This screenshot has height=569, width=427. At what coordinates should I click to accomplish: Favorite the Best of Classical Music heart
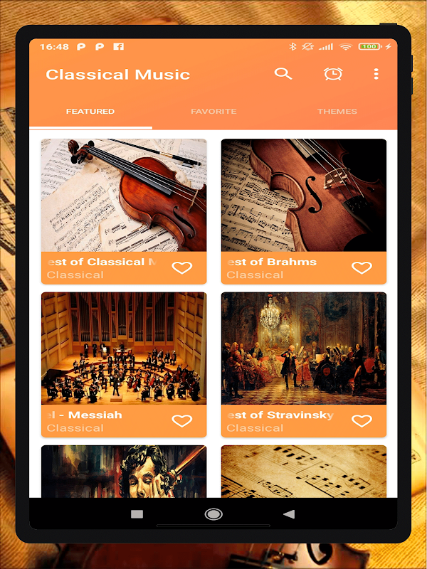tap(182, 268)
